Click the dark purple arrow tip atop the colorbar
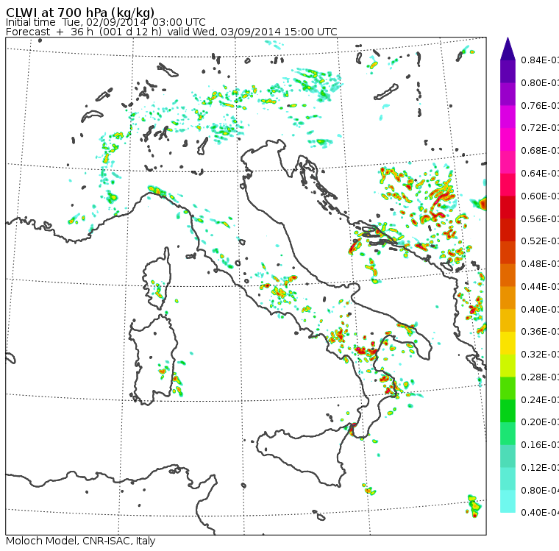Screen dimensions: 559x551 click(508, 49)
